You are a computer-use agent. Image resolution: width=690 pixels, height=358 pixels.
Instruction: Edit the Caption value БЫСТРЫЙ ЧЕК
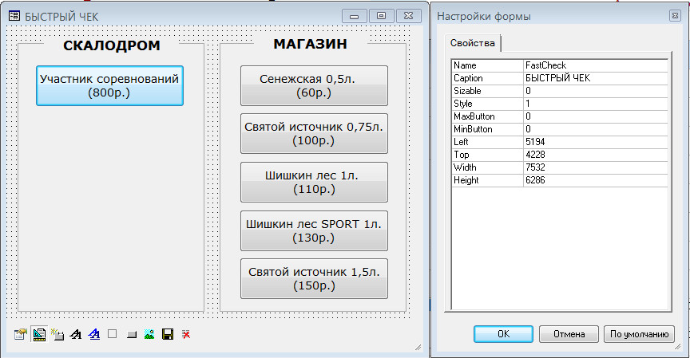coord(596,78)
